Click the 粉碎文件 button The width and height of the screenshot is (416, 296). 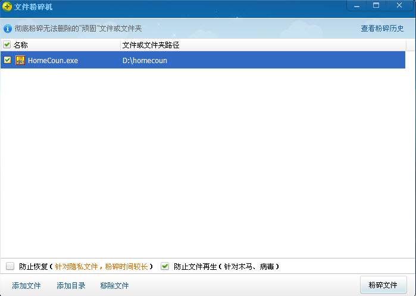coord(383,285)
